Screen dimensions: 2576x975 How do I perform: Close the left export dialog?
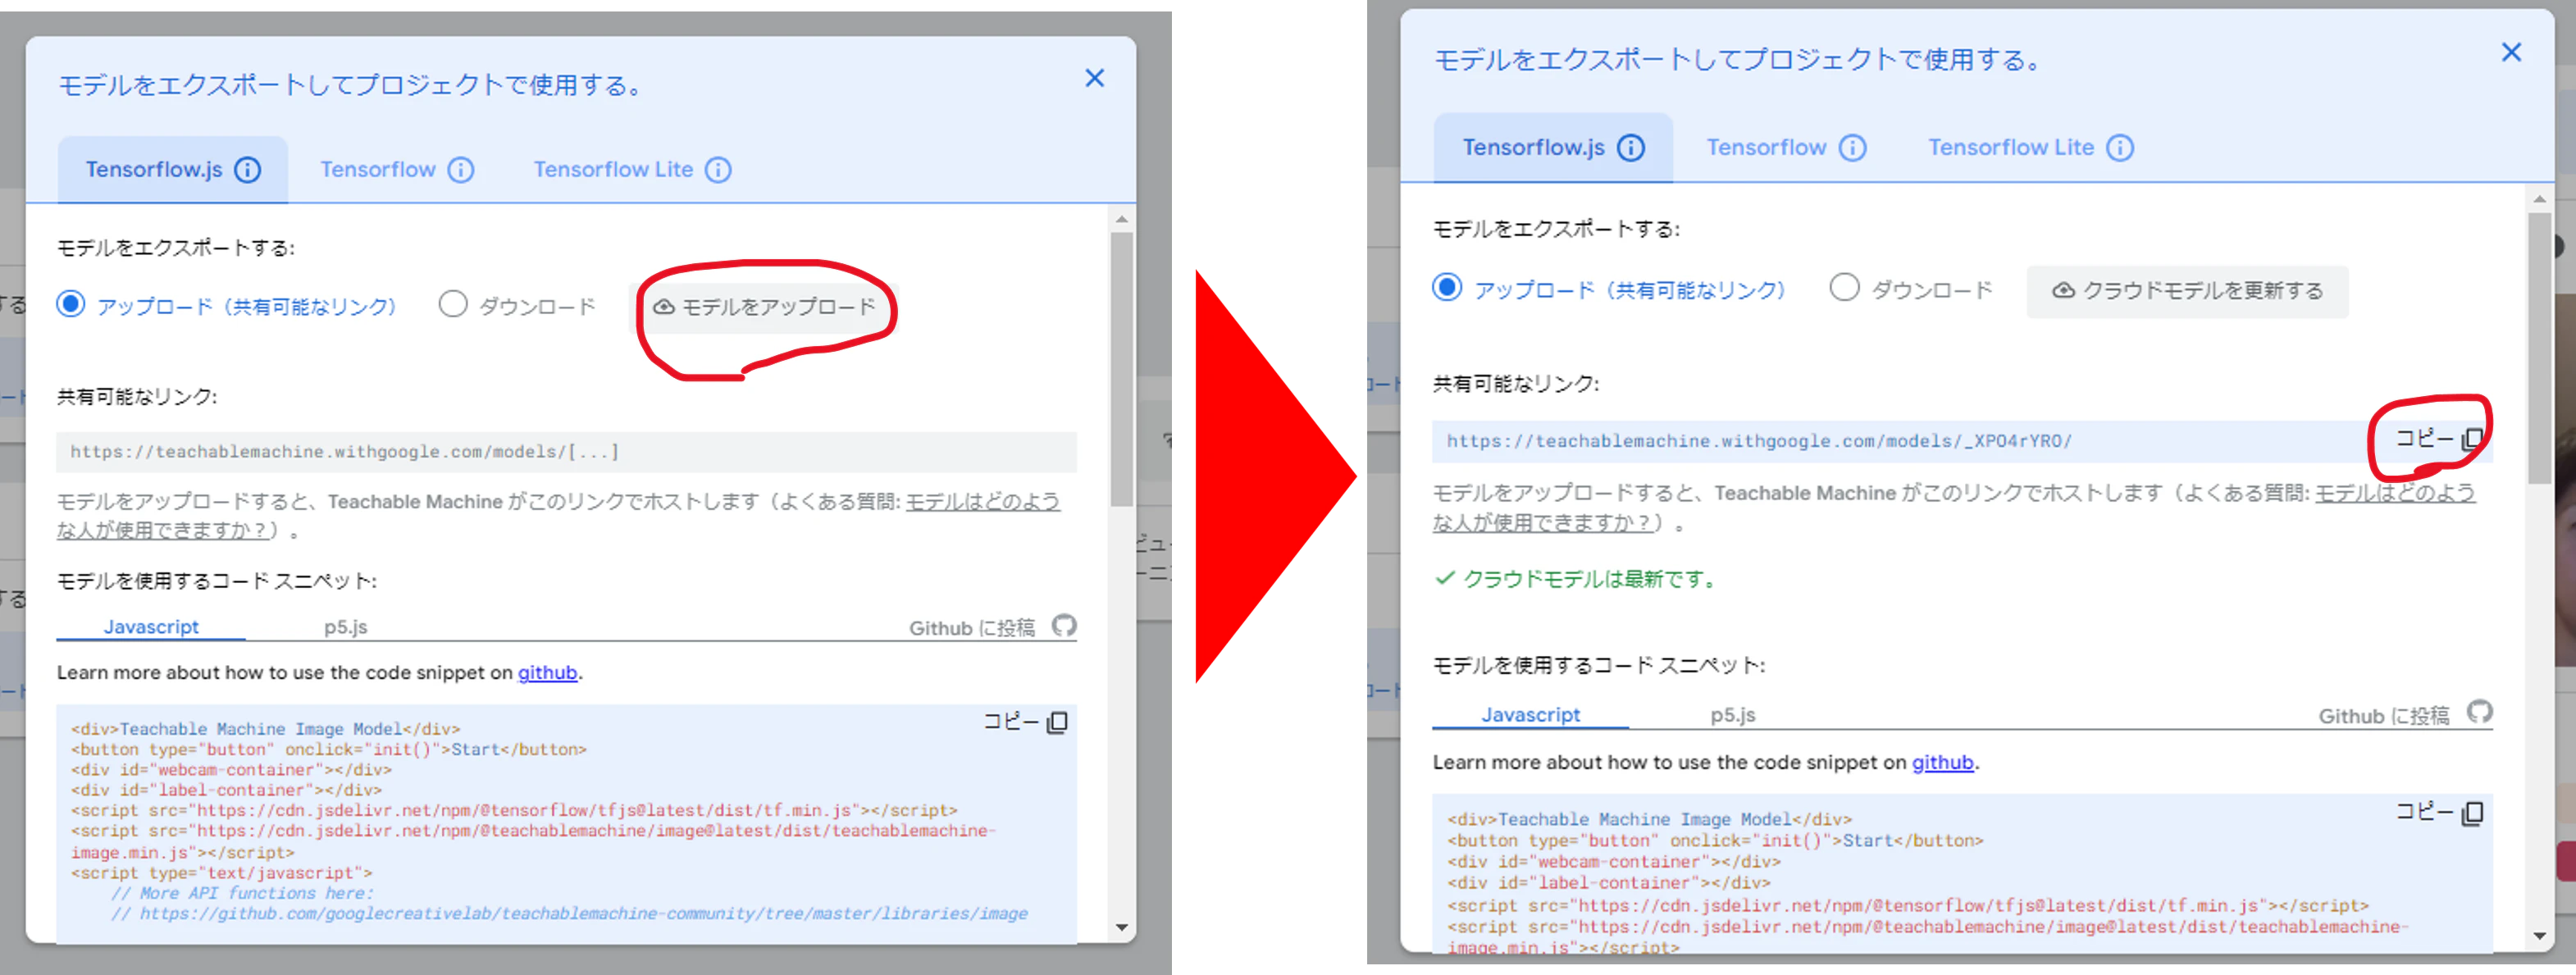tap(1095, 78)
